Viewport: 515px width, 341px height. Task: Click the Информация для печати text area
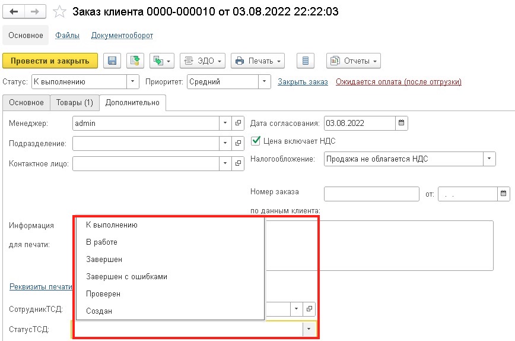click(x=379, y=245)
